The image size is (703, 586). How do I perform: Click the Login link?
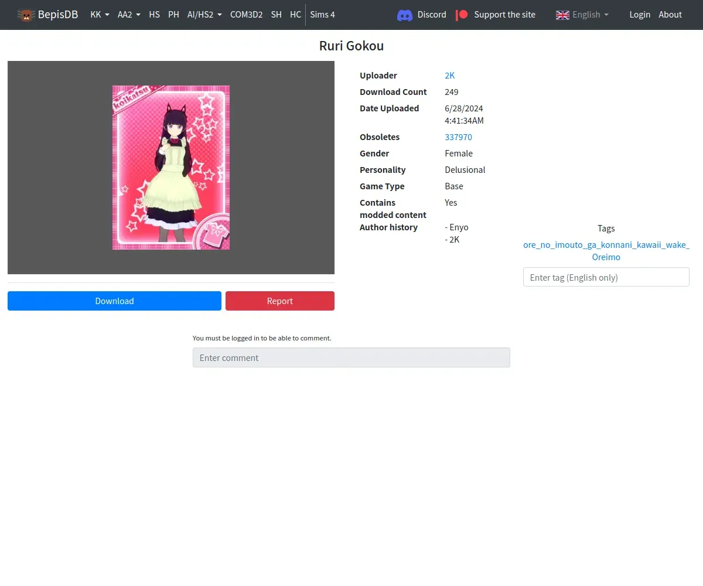640,15
